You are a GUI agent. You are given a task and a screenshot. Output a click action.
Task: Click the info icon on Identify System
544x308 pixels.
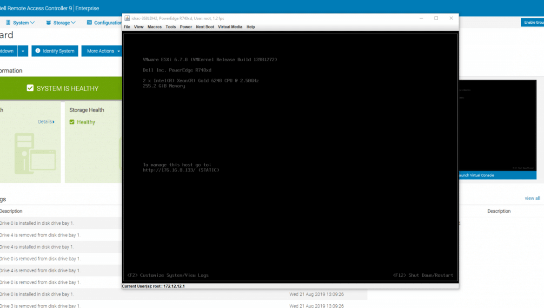(x=38, y=51)
